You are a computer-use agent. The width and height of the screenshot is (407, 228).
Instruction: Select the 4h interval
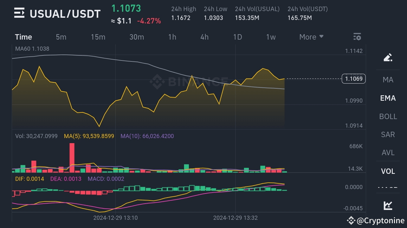pos(204,37)
